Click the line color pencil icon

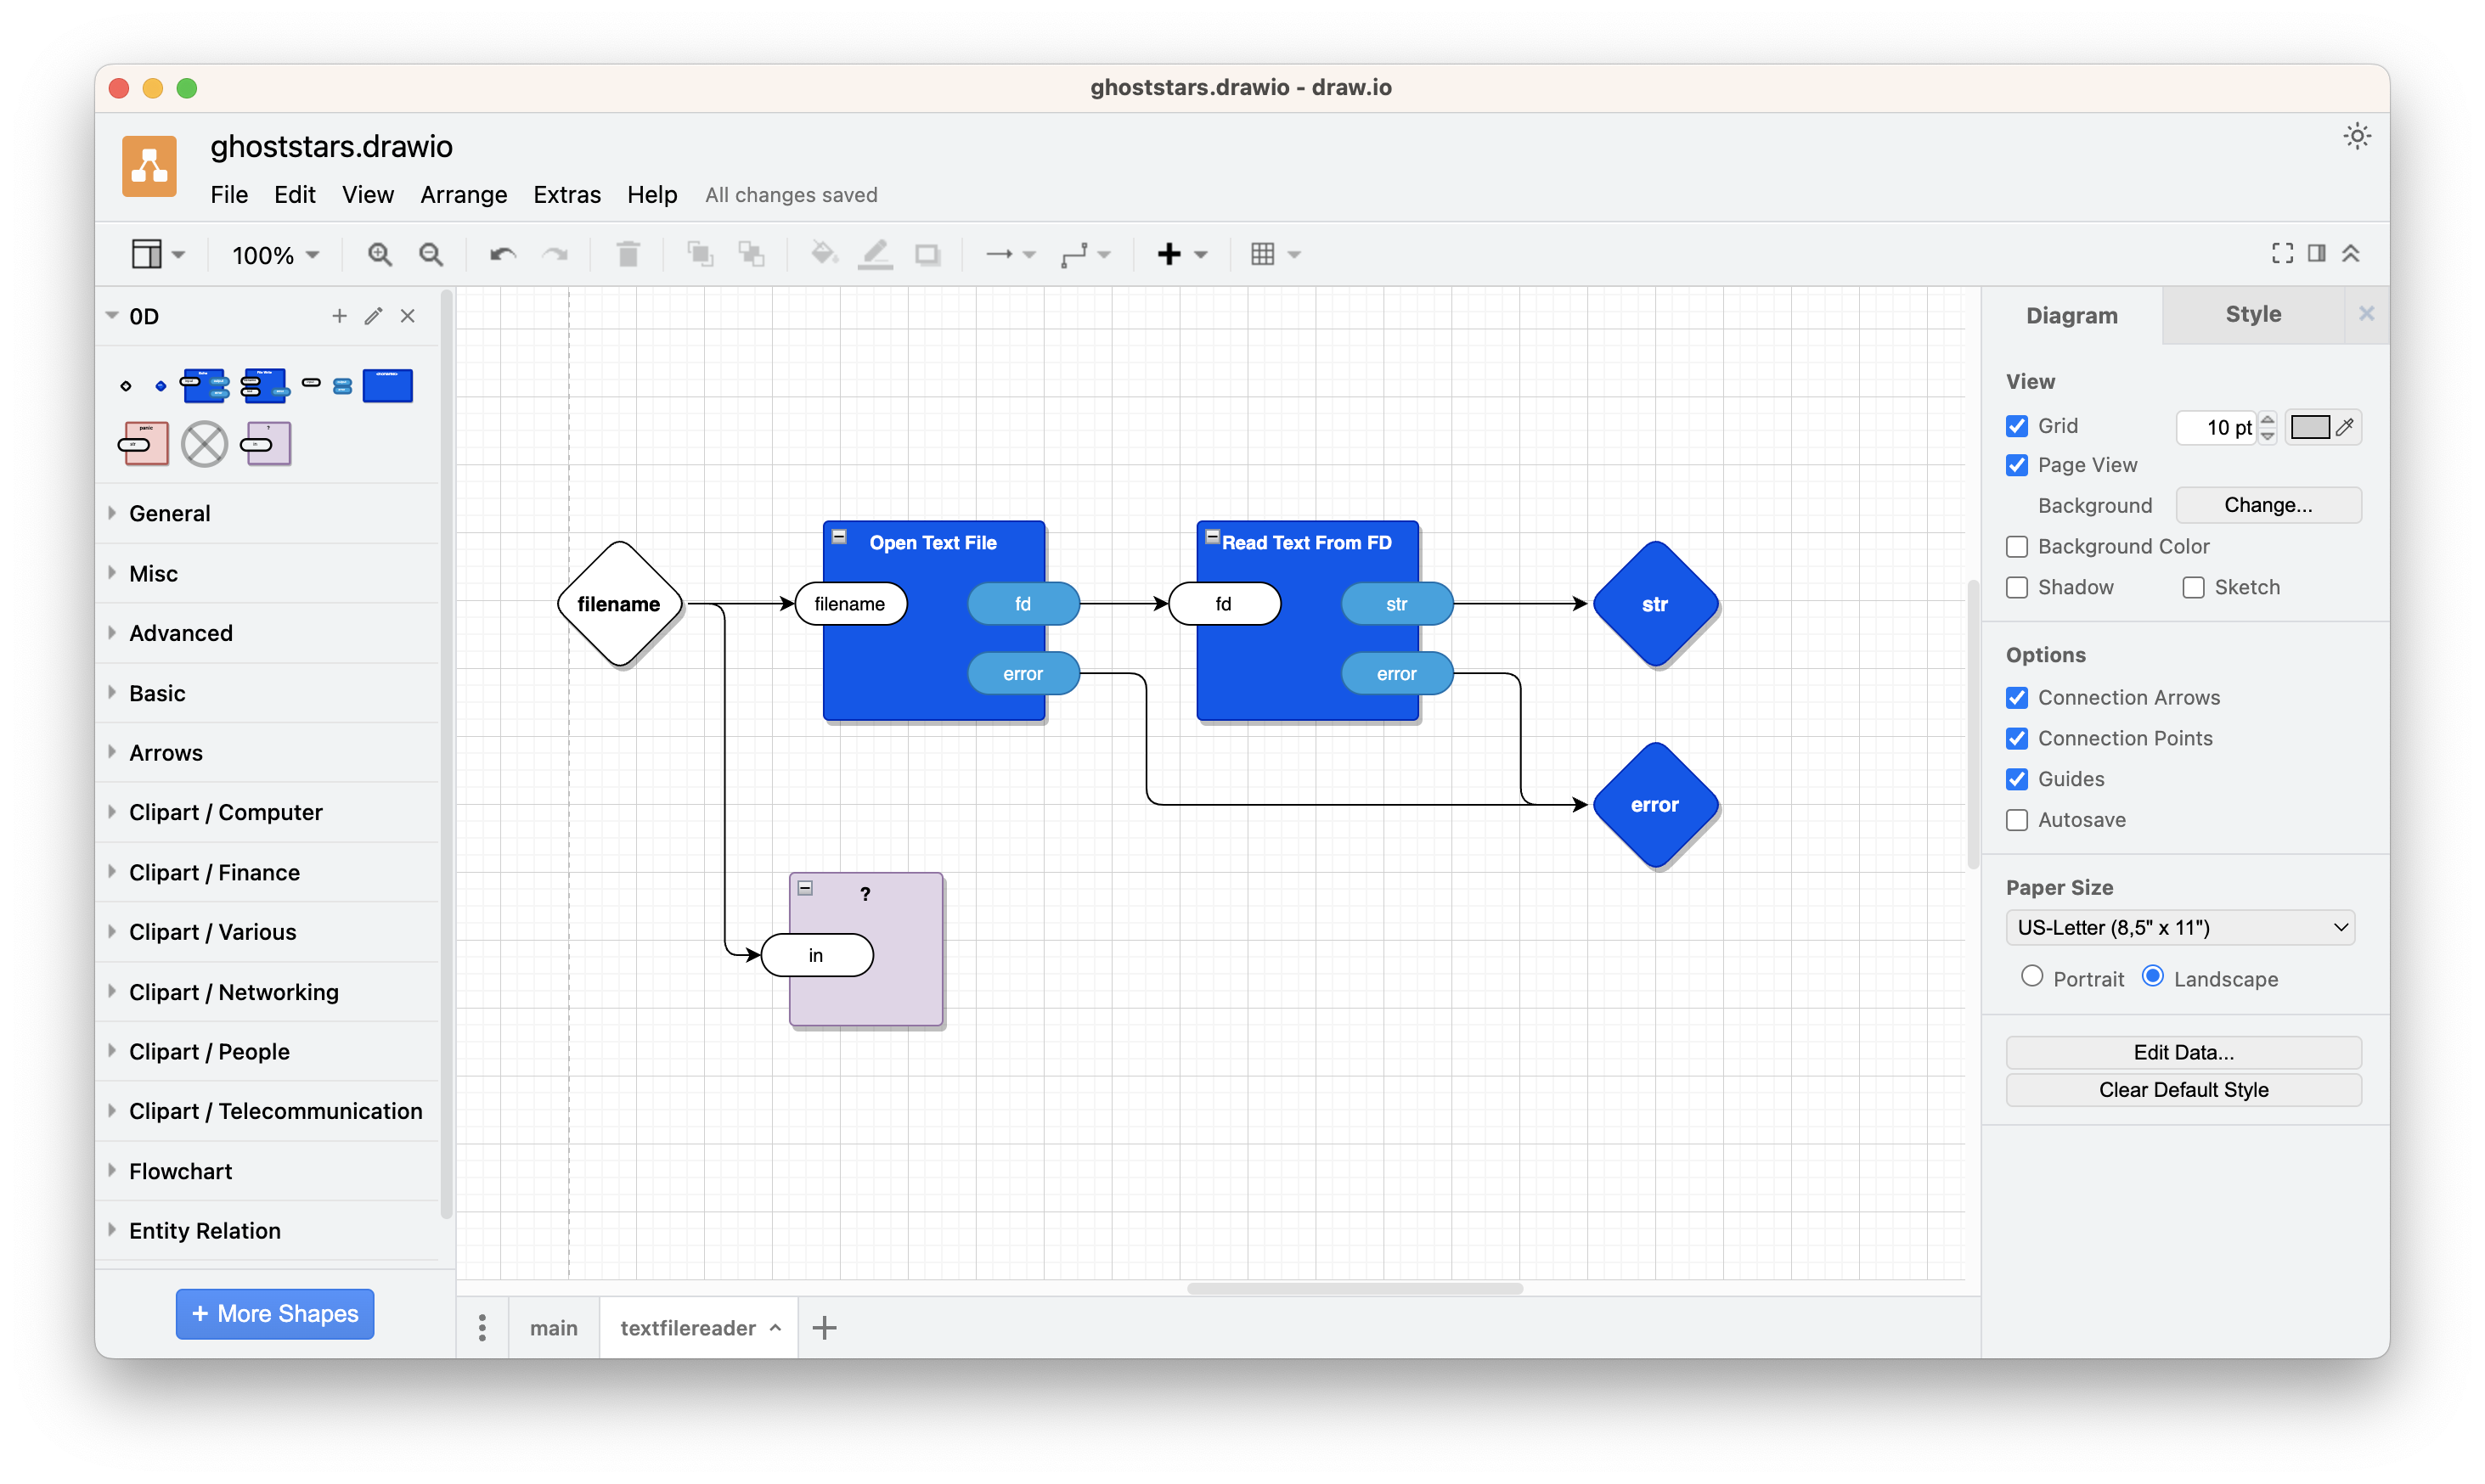[x=876, y=254]
